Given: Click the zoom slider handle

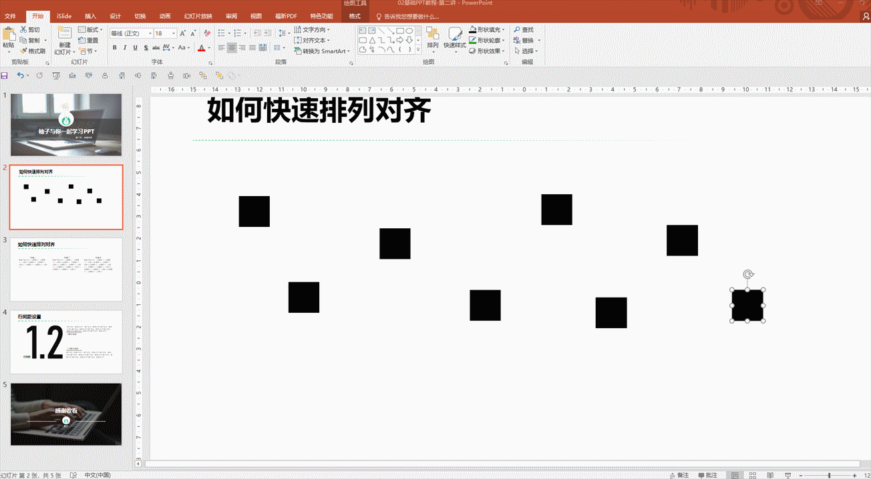Looking at the screenshot, I should pyautogui.click(x=829, y=475).
